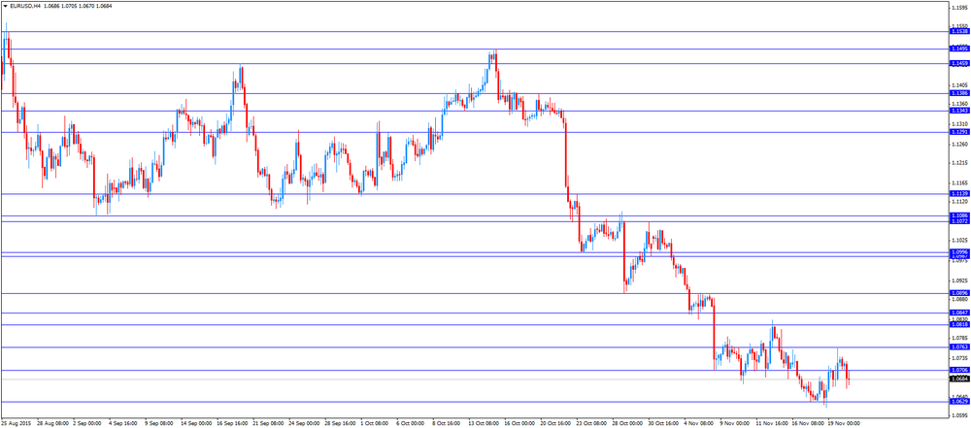Click the 1.1215 price scale value
971x428 pixels.
click(959, 163)
